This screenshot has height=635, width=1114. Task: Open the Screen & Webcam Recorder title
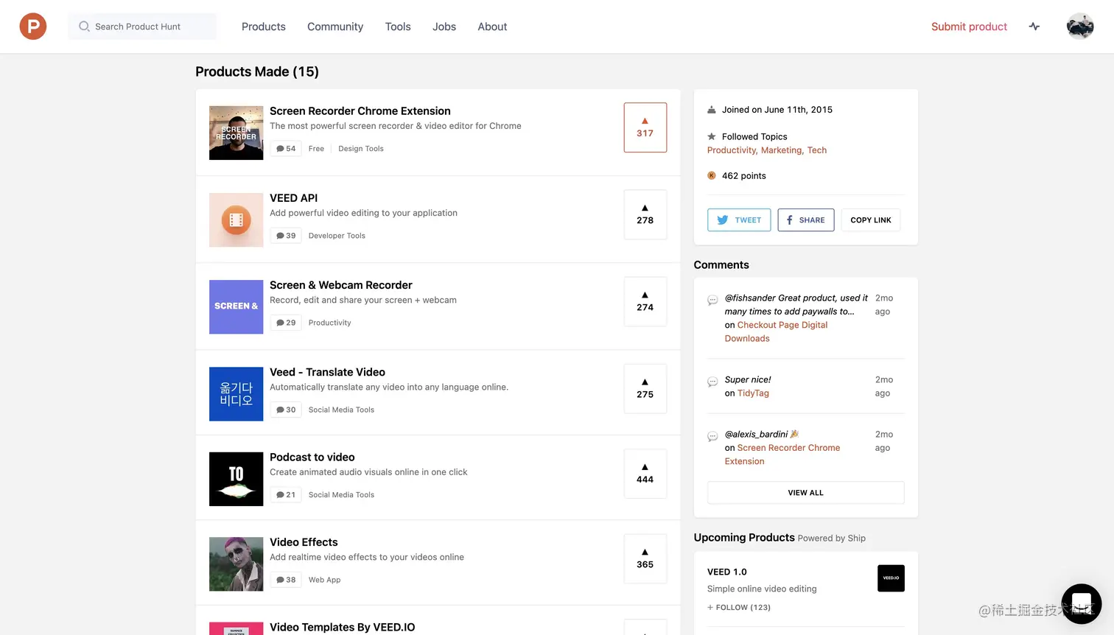click(341, 285)
